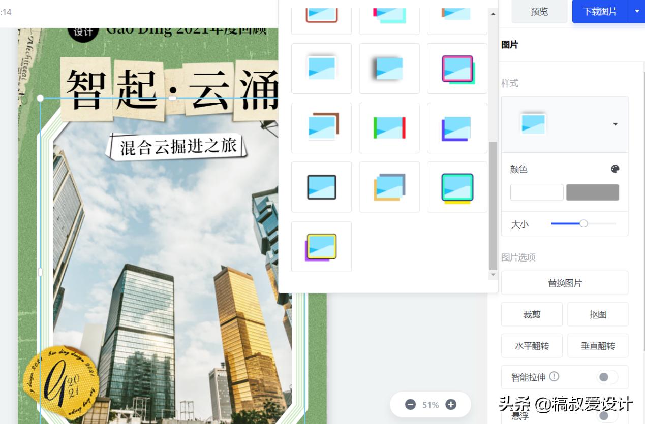Select the pink border frame style
Screen dimensions: 645x424
pyautogui.click(x=457, y=69)
